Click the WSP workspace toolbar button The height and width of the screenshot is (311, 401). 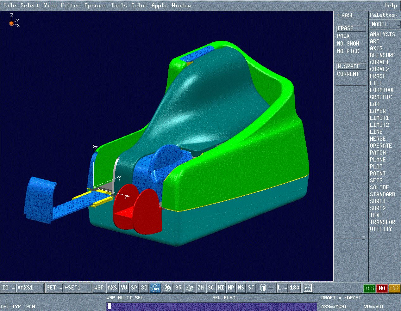[x=99, y=288]
